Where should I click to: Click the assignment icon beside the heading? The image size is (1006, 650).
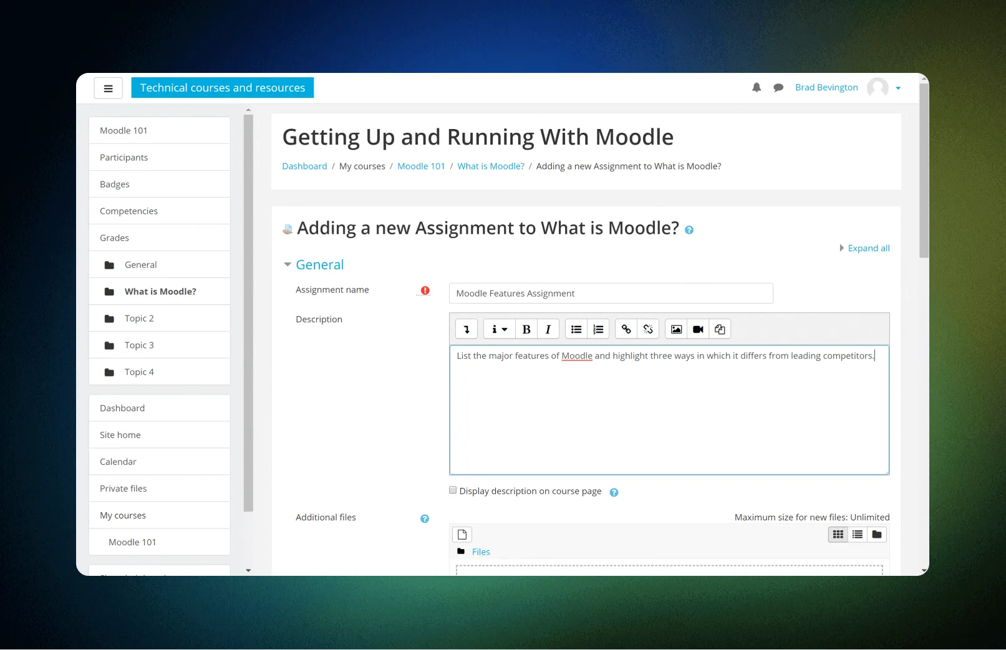coord(288,229)
